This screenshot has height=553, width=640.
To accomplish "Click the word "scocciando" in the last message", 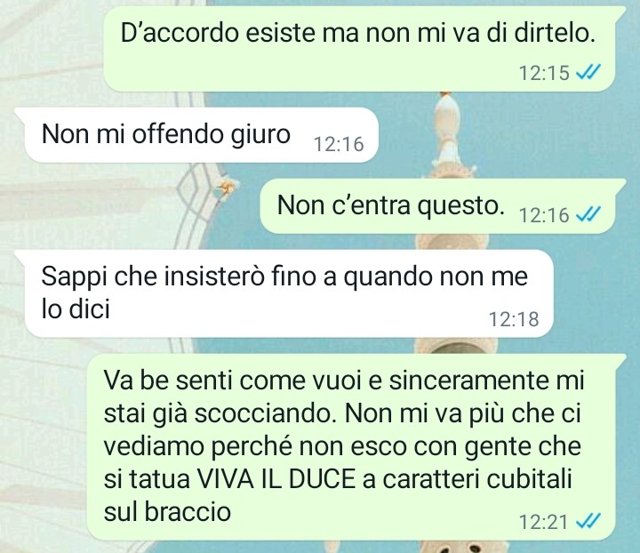I will coord(263,413).
